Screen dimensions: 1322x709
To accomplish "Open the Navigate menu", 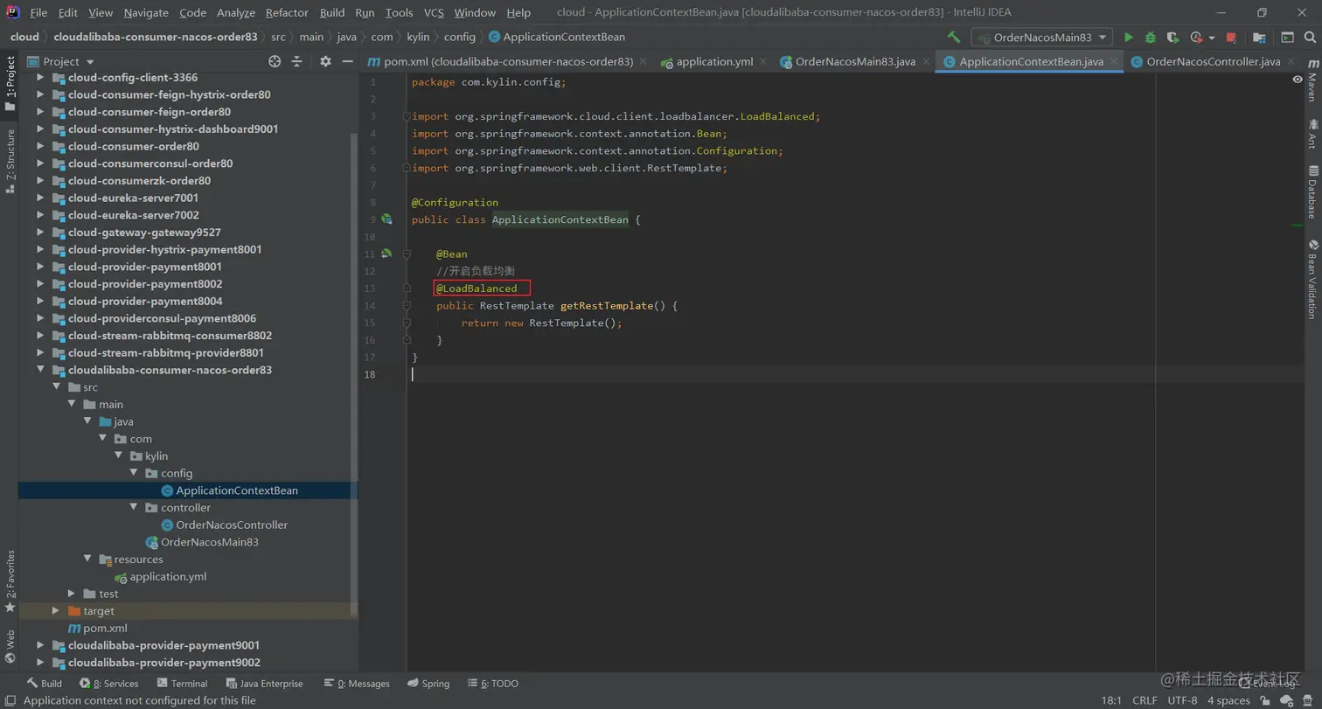I will pyautogui.click(x=146, y=12).
